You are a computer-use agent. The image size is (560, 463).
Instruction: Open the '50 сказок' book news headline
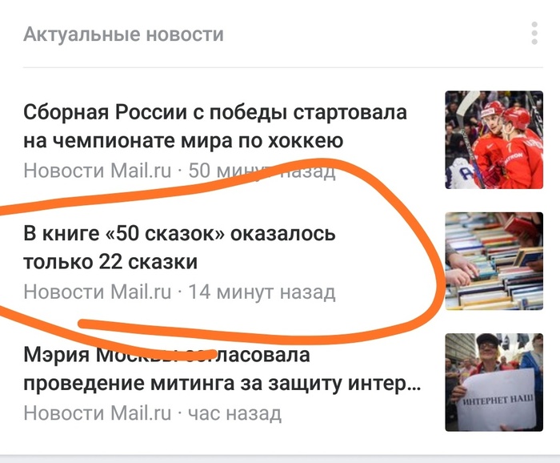(180, 248)
